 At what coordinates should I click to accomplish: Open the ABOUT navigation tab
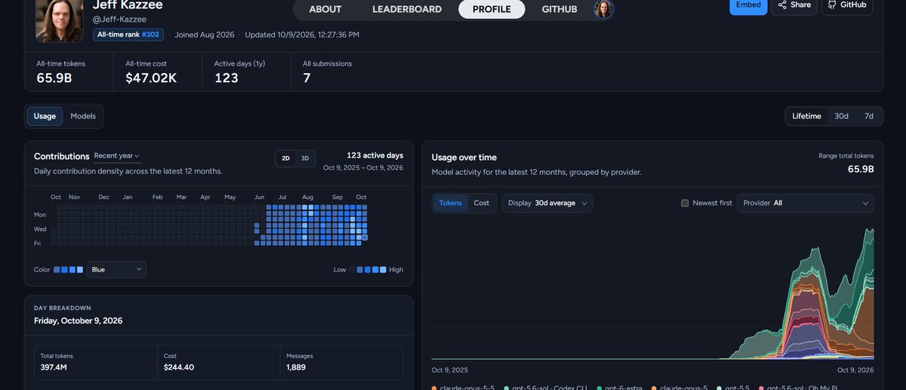coord(325,9)
